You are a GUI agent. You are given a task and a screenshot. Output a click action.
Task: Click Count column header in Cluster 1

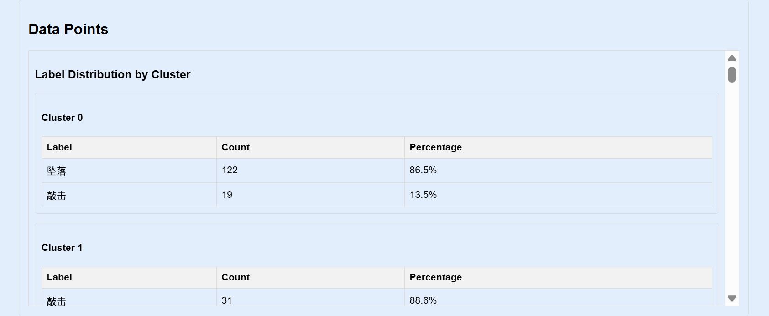pyautogui.click(x=310, y=277)
